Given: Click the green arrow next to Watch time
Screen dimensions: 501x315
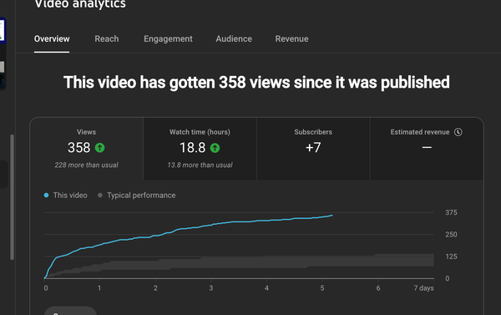Looking at the screenshot, I should pyautogui.click(x=215, y=148).
